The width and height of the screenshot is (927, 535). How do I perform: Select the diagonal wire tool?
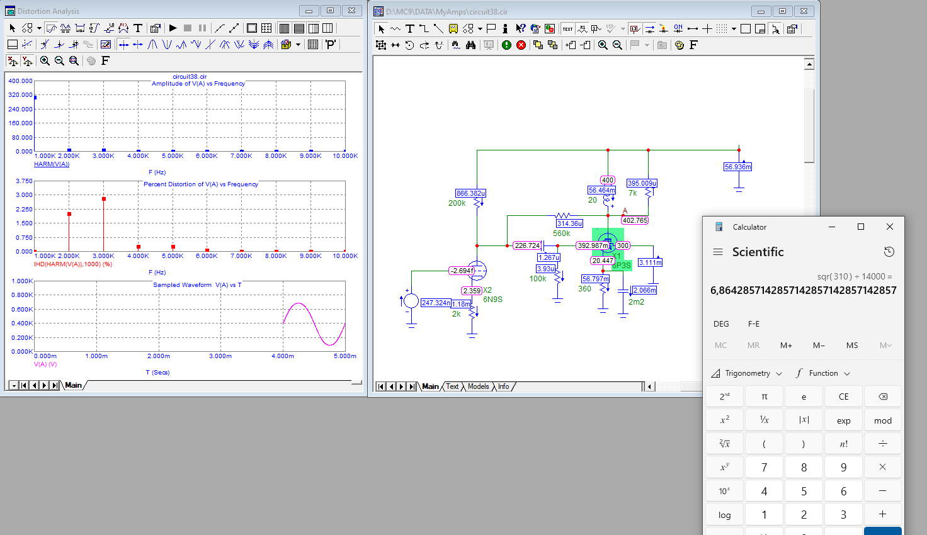point(438,29)
